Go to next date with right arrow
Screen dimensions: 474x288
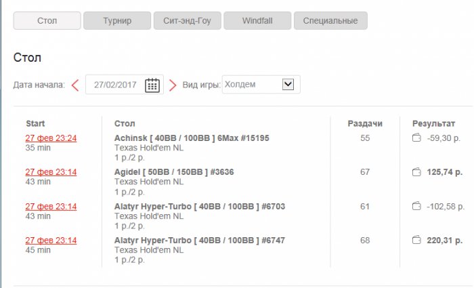(x=173, y=85)
